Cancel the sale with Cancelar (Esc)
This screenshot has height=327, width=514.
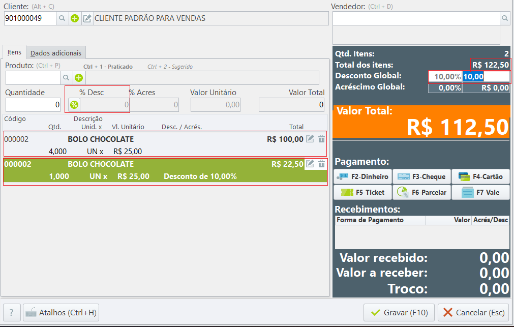(x=473, y=313)
